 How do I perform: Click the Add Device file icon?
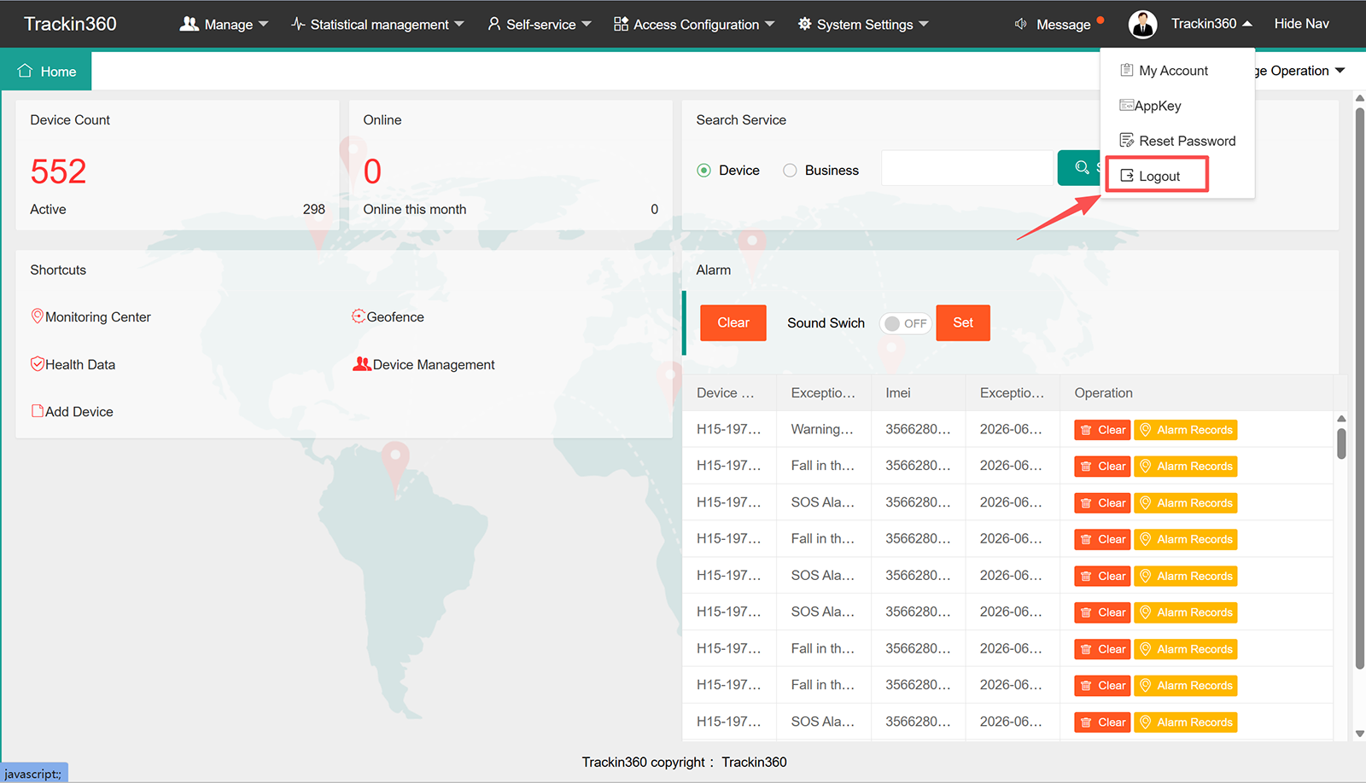(x=38, y=410)
